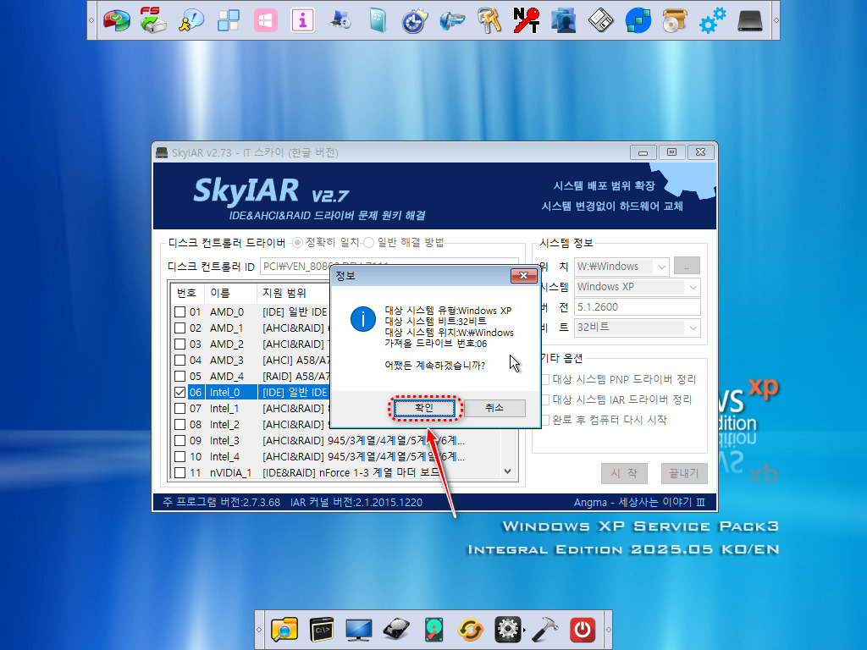The height and width of the screenshot is (650, 867).
Task: Check the 01 AMD_0 driver checkbox
Action: click(179, 311)
